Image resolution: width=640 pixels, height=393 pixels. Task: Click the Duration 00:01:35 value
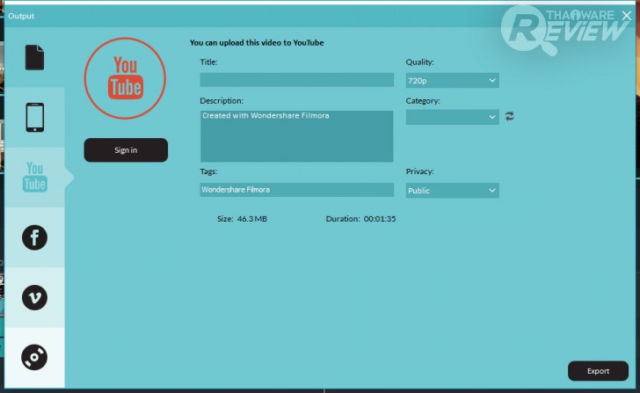click(380, 219)
